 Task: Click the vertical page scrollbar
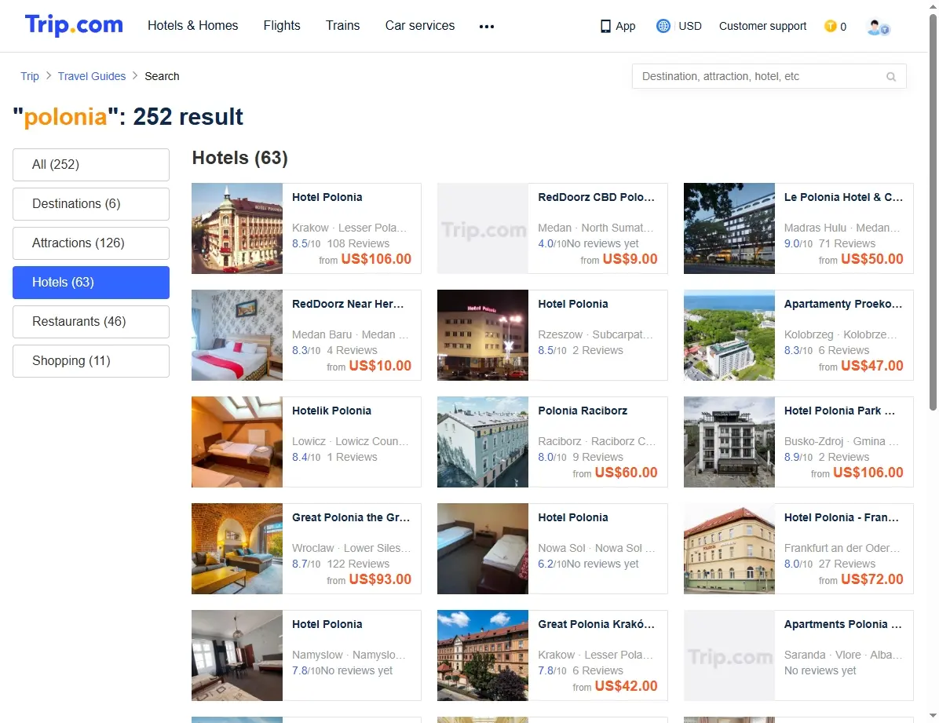tap(933, 214)
